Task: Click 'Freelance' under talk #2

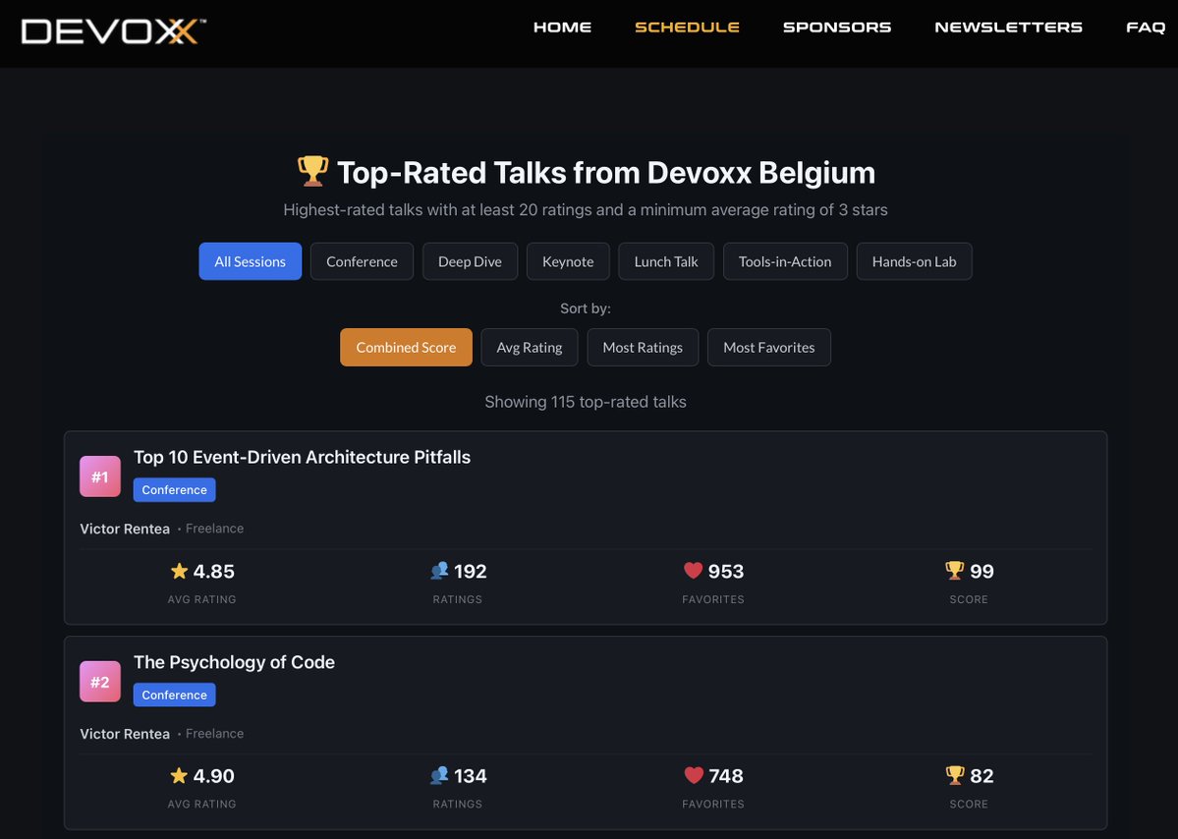Action: pos(214,733)
